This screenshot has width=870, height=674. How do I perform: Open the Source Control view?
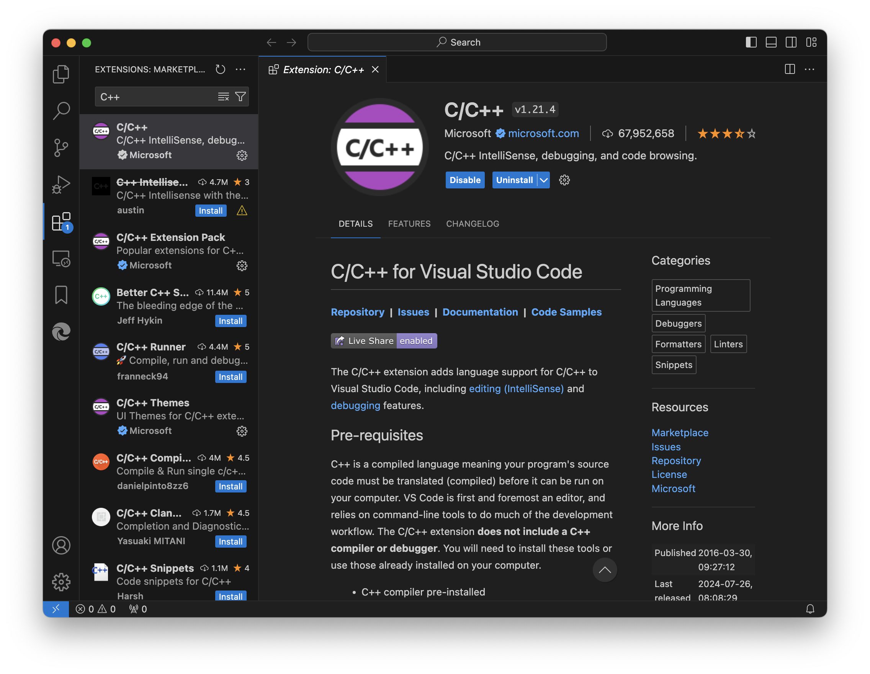[x=61, y=148]
